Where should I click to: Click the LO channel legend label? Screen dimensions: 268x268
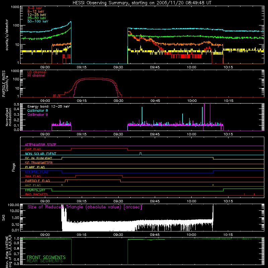point(37,72)
